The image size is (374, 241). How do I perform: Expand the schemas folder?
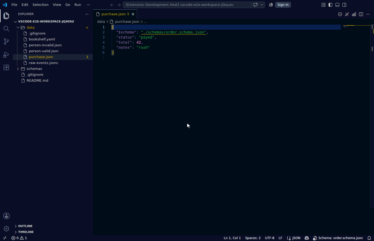34,69
